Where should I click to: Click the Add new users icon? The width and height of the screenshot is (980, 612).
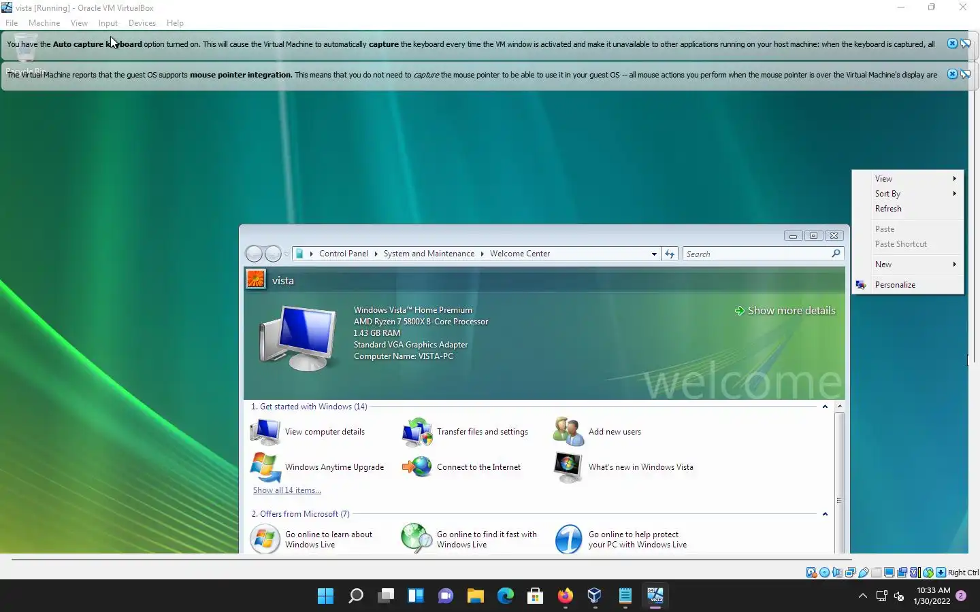click(x=568, y=432)
